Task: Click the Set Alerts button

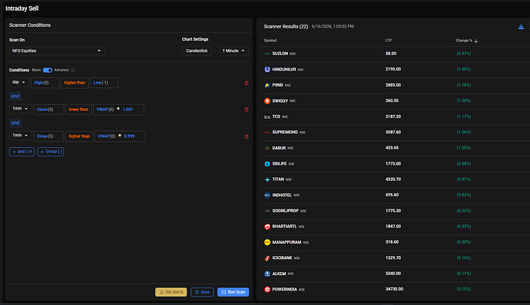Action: [171, 292]
